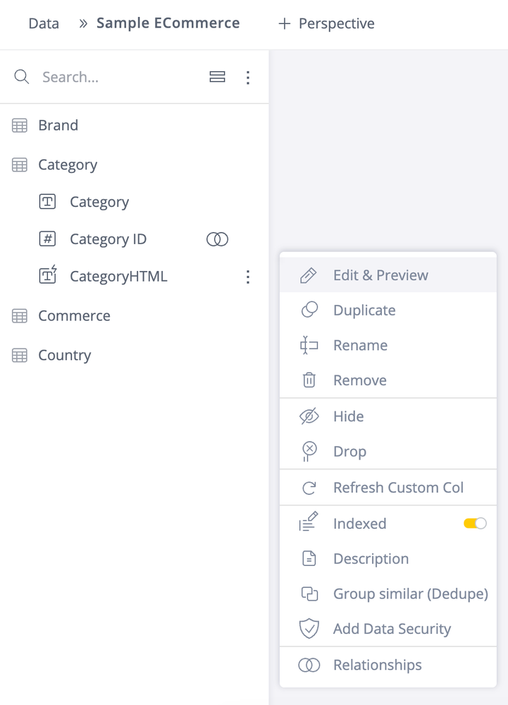Click the Brand table icon
The image size is (508, 705).
[x=20, y=126]
